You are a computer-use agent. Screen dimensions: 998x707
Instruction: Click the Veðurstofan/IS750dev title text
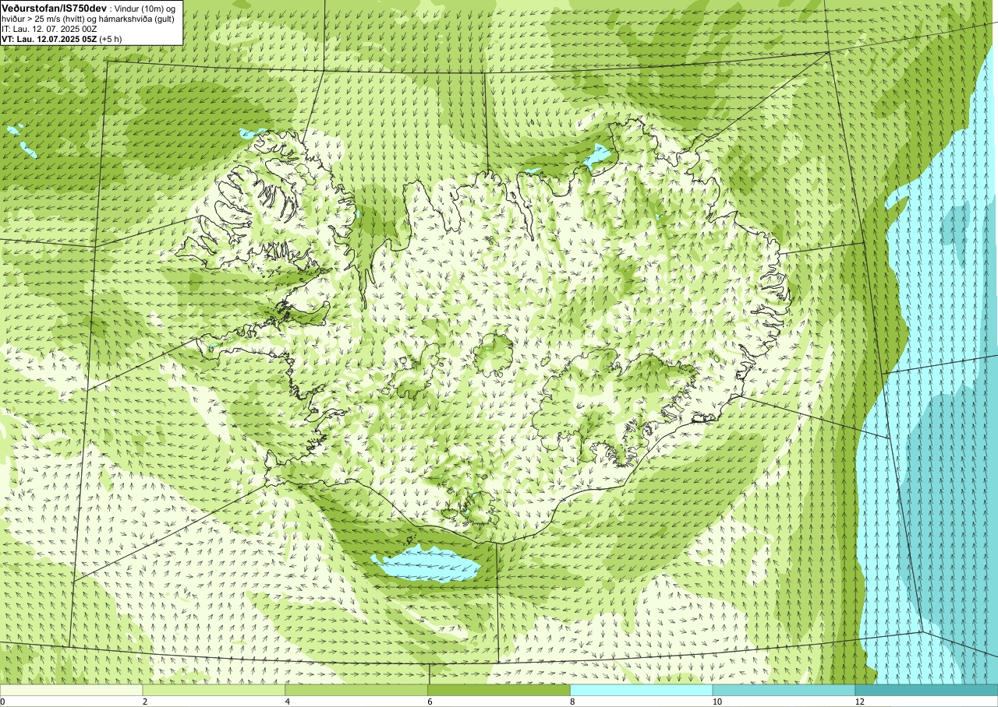tap(54, 8)
